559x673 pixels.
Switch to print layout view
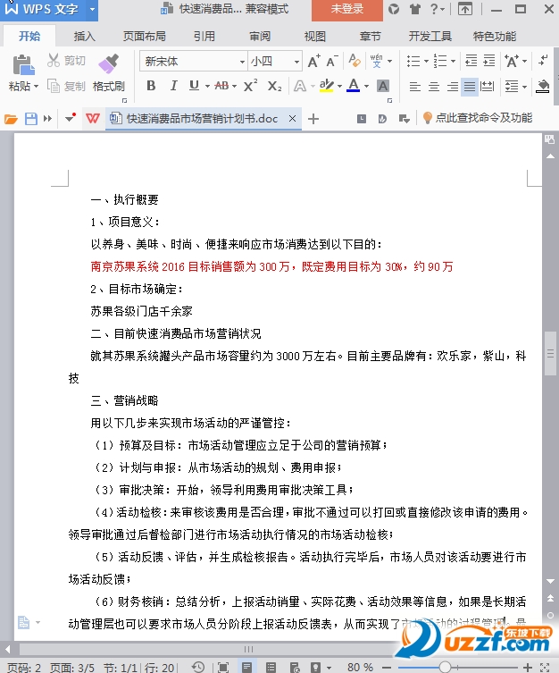tap(247, 667)
